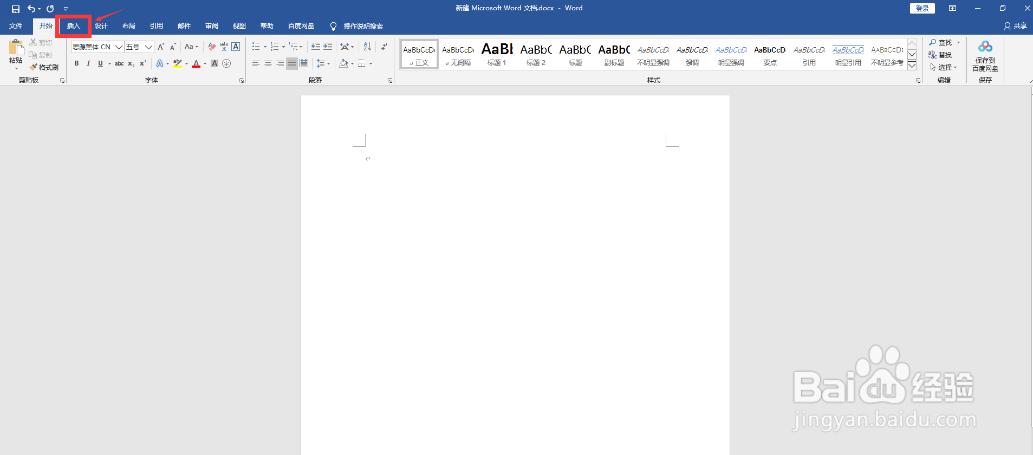The height and width of the screenshot is (455, 1033).
Task: Toggle bold formatting
Action: click(76, 63)
